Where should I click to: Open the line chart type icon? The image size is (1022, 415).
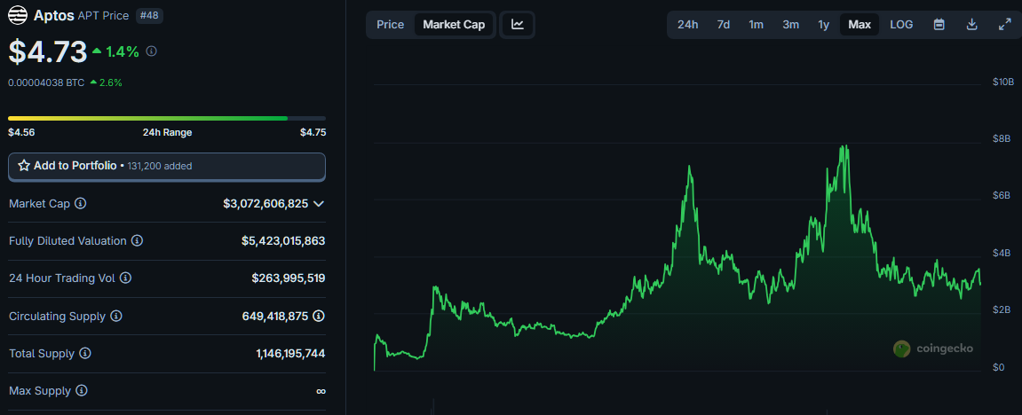pyautogui.click(x=517, y=25)
